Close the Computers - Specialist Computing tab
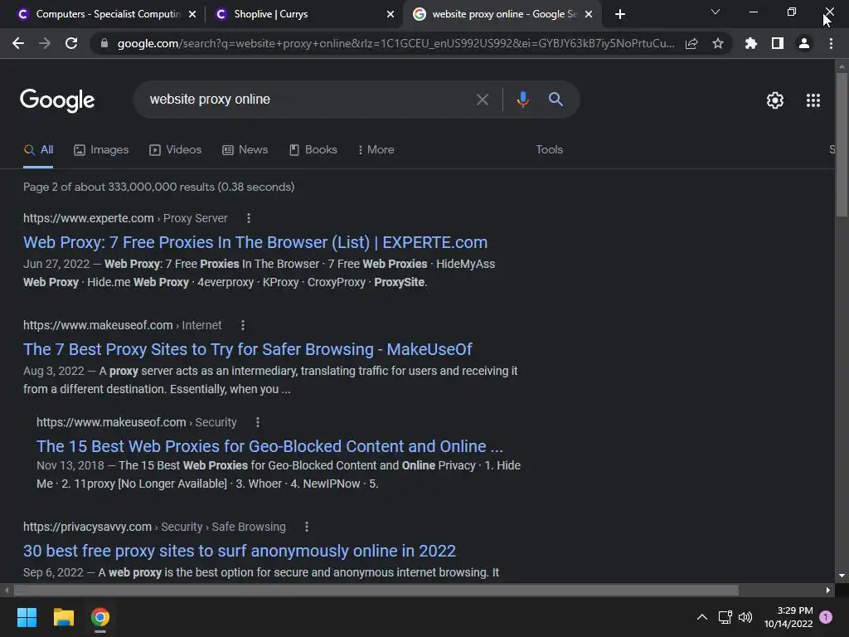 (192, 14)
